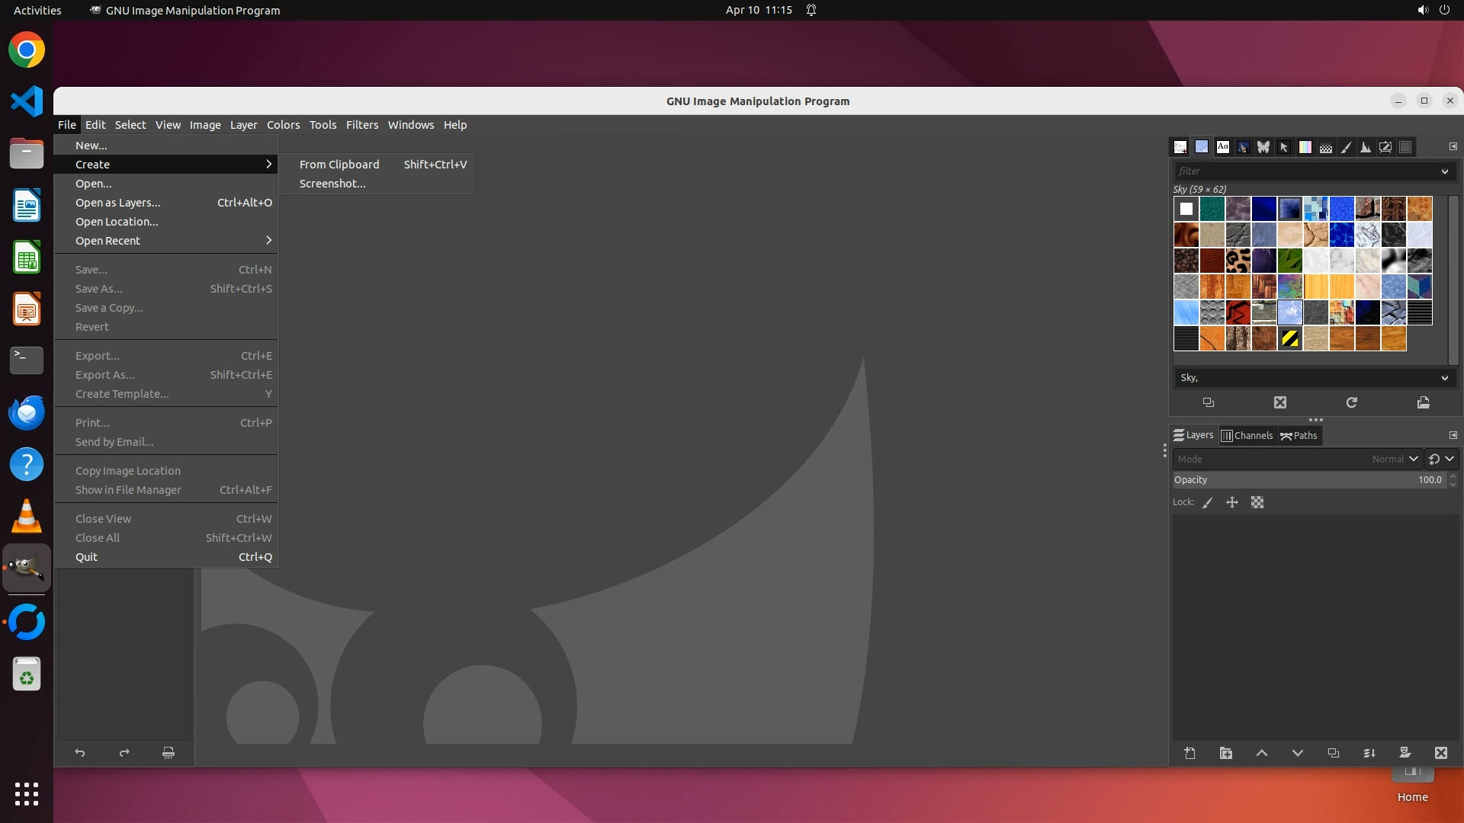This screenshot has height=823, width=1464.
Task: Click Screenshot... in the Create submenu
Action: pos(332,184)
